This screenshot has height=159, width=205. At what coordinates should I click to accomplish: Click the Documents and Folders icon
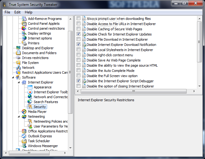[18, 53]
